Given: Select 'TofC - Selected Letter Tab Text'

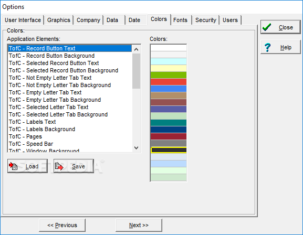Looking at the screenshot, I should [x=70, y=107].
